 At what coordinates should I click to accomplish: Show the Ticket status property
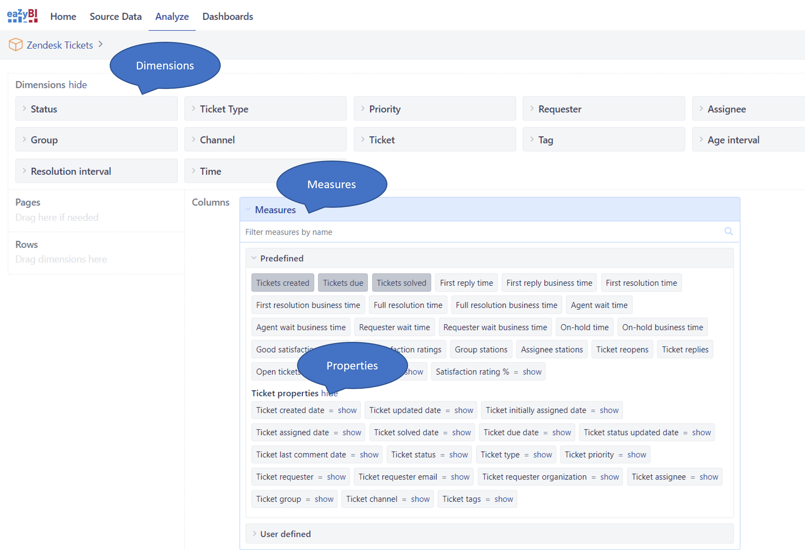point(458,454)
